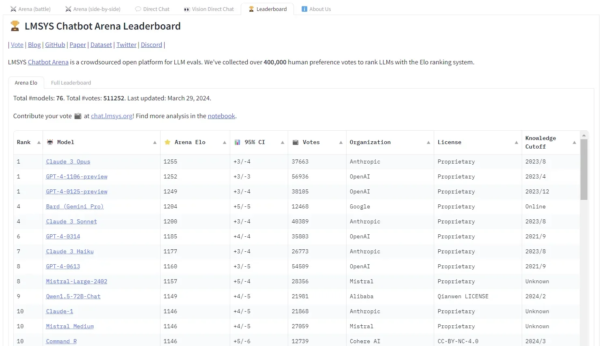Sort the Rank column using its arrow
Image resolution: width=602 pixels, height=346 pixels.
(38, 142)
